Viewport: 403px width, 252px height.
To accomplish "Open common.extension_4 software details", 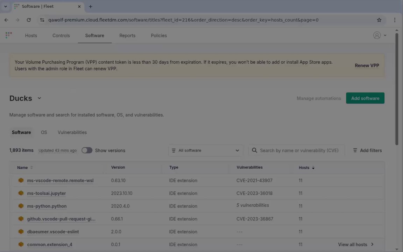I will pos(50,244).
